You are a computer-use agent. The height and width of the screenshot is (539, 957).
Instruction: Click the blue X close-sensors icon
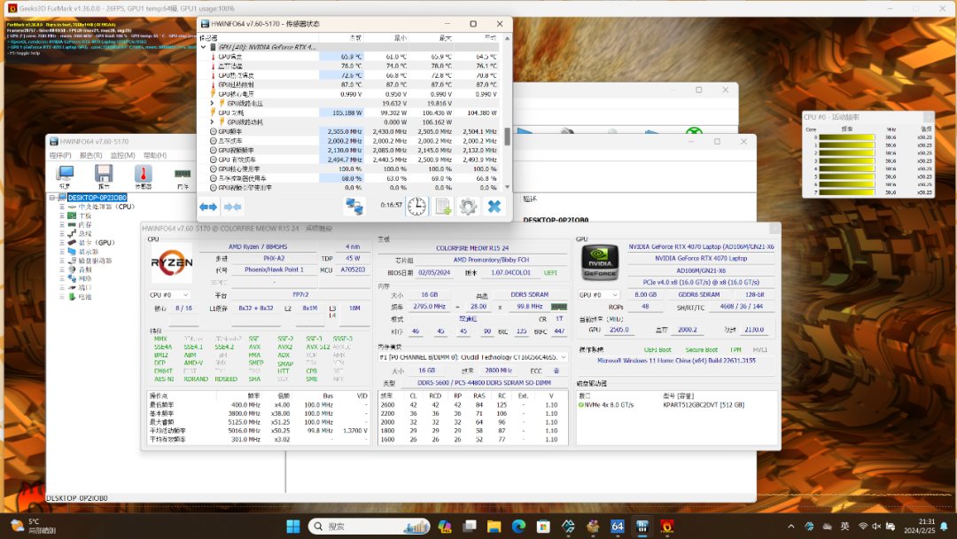pyautogui.click(x=494, y=207)
